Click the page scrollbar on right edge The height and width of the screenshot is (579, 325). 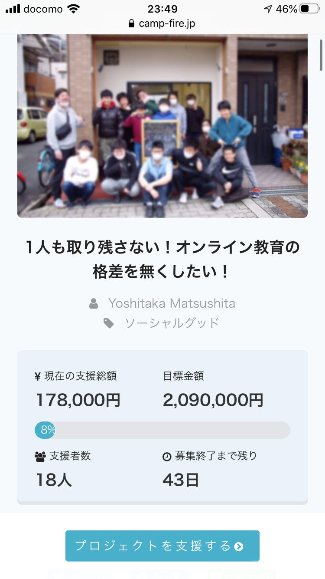[321, 54]
